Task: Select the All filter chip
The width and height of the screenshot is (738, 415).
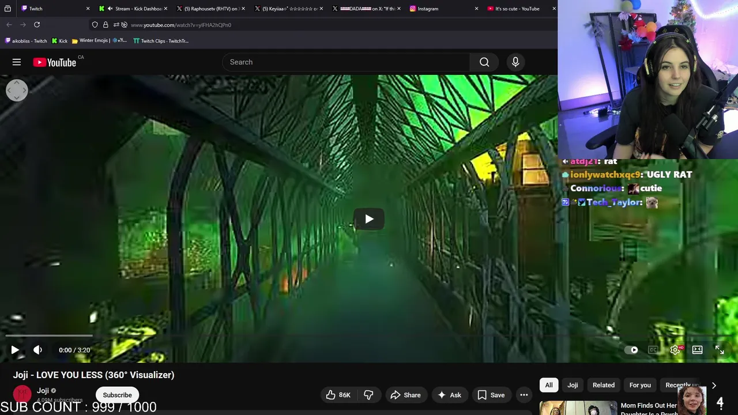Action: point(549,385)
